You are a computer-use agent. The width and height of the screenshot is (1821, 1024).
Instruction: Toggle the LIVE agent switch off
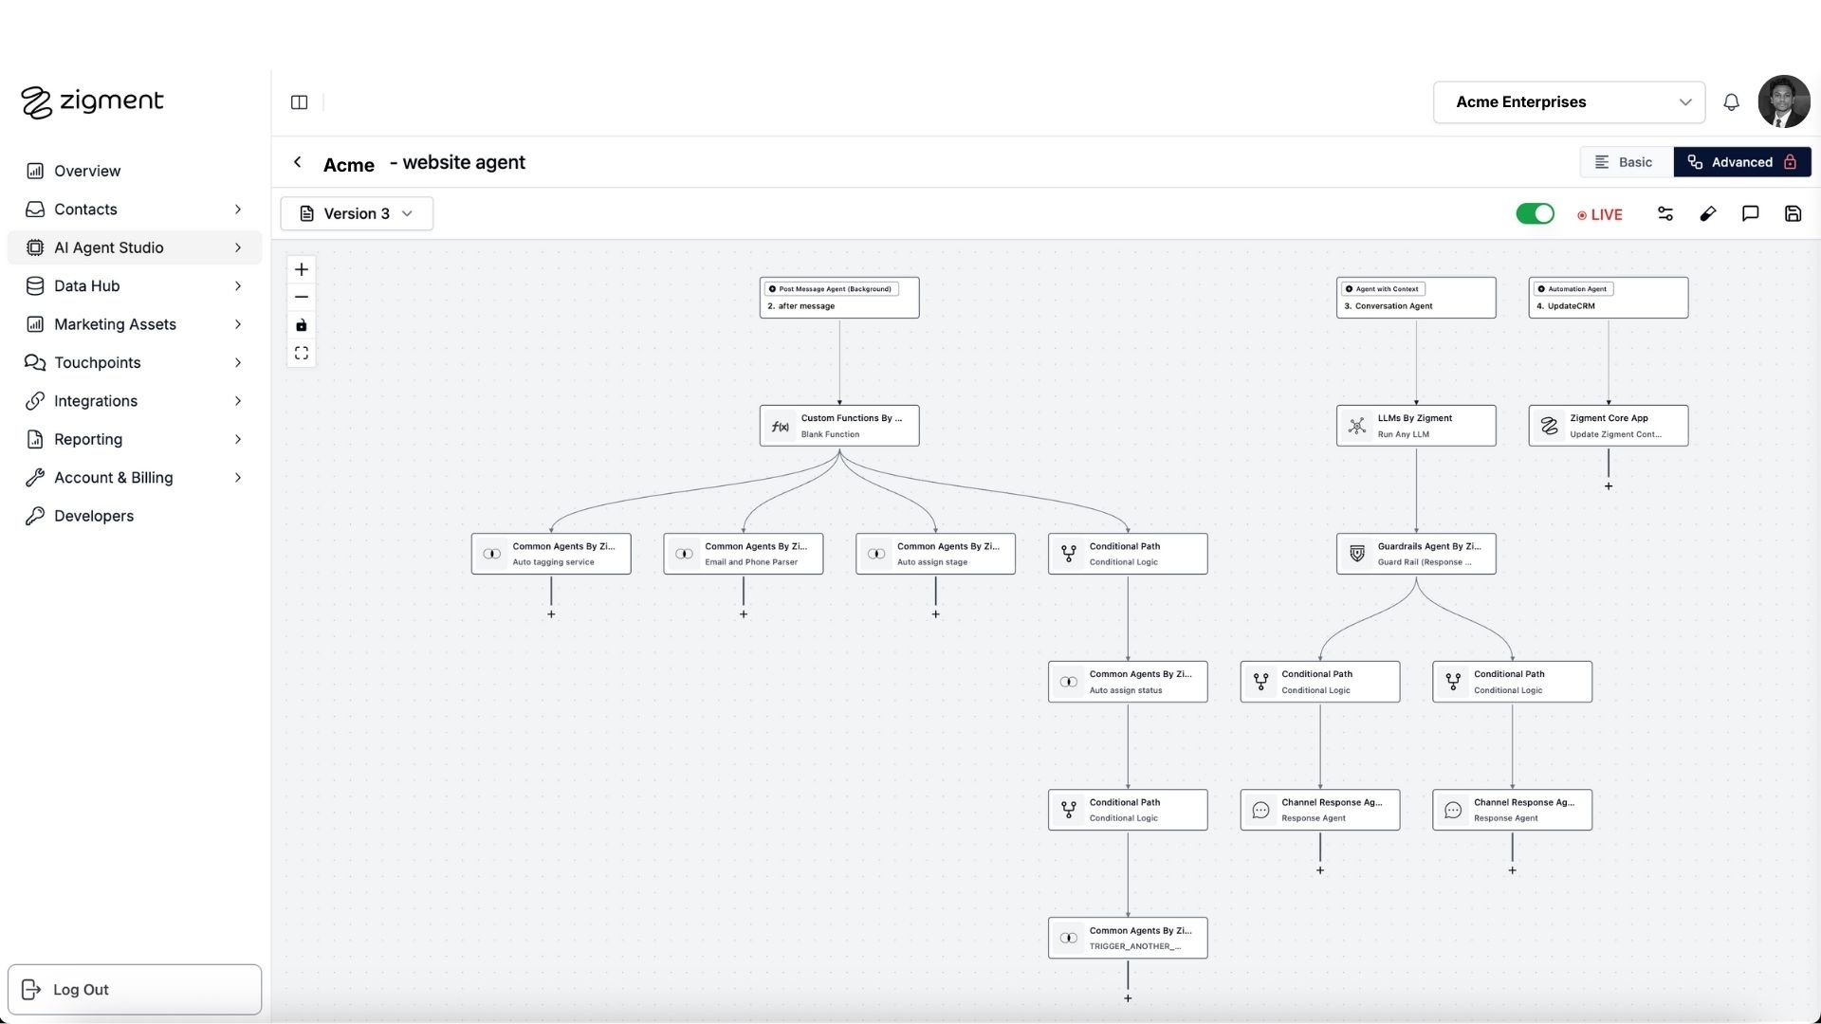[x=1535, y=214]
